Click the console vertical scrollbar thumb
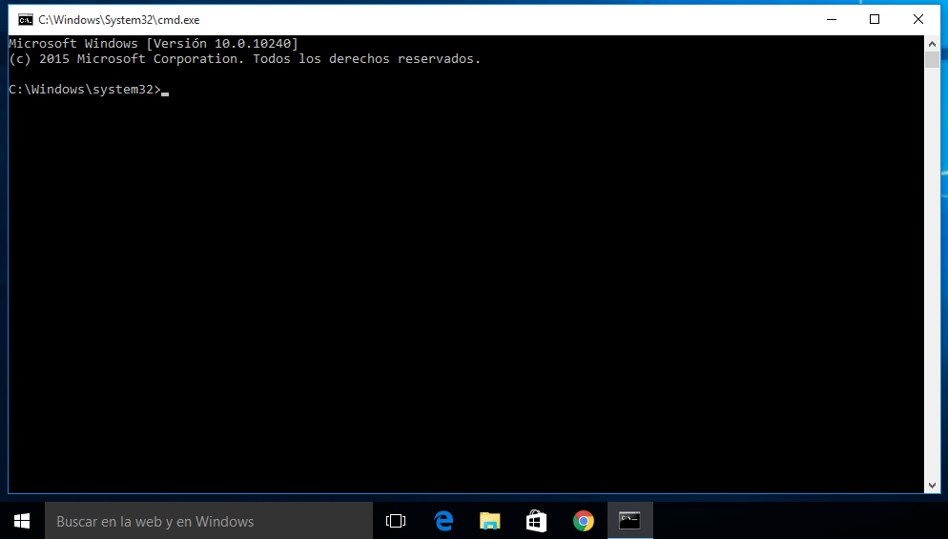This screenshot has width=948, height=539. (932, 59)
